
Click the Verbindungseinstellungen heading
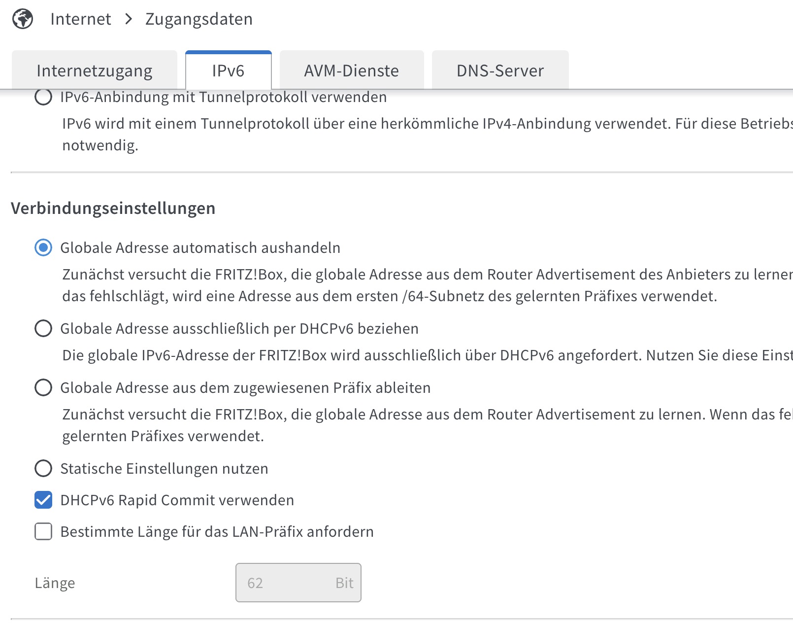coord(113,208)
